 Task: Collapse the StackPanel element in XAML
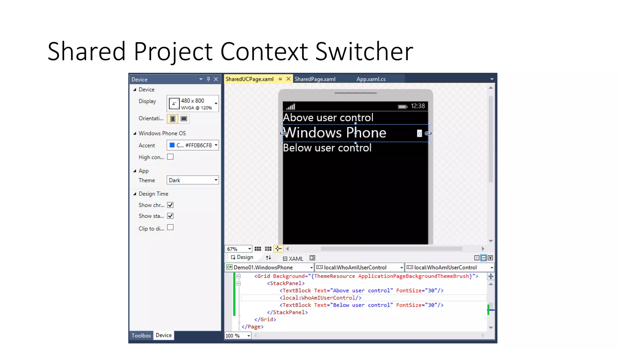(x=239, y=283)
